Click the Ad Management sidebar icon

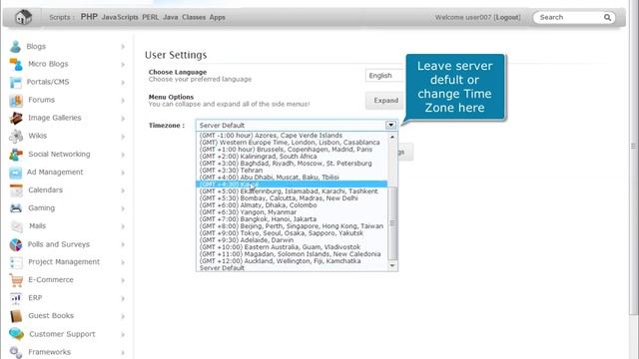click(x=16, y=173)
